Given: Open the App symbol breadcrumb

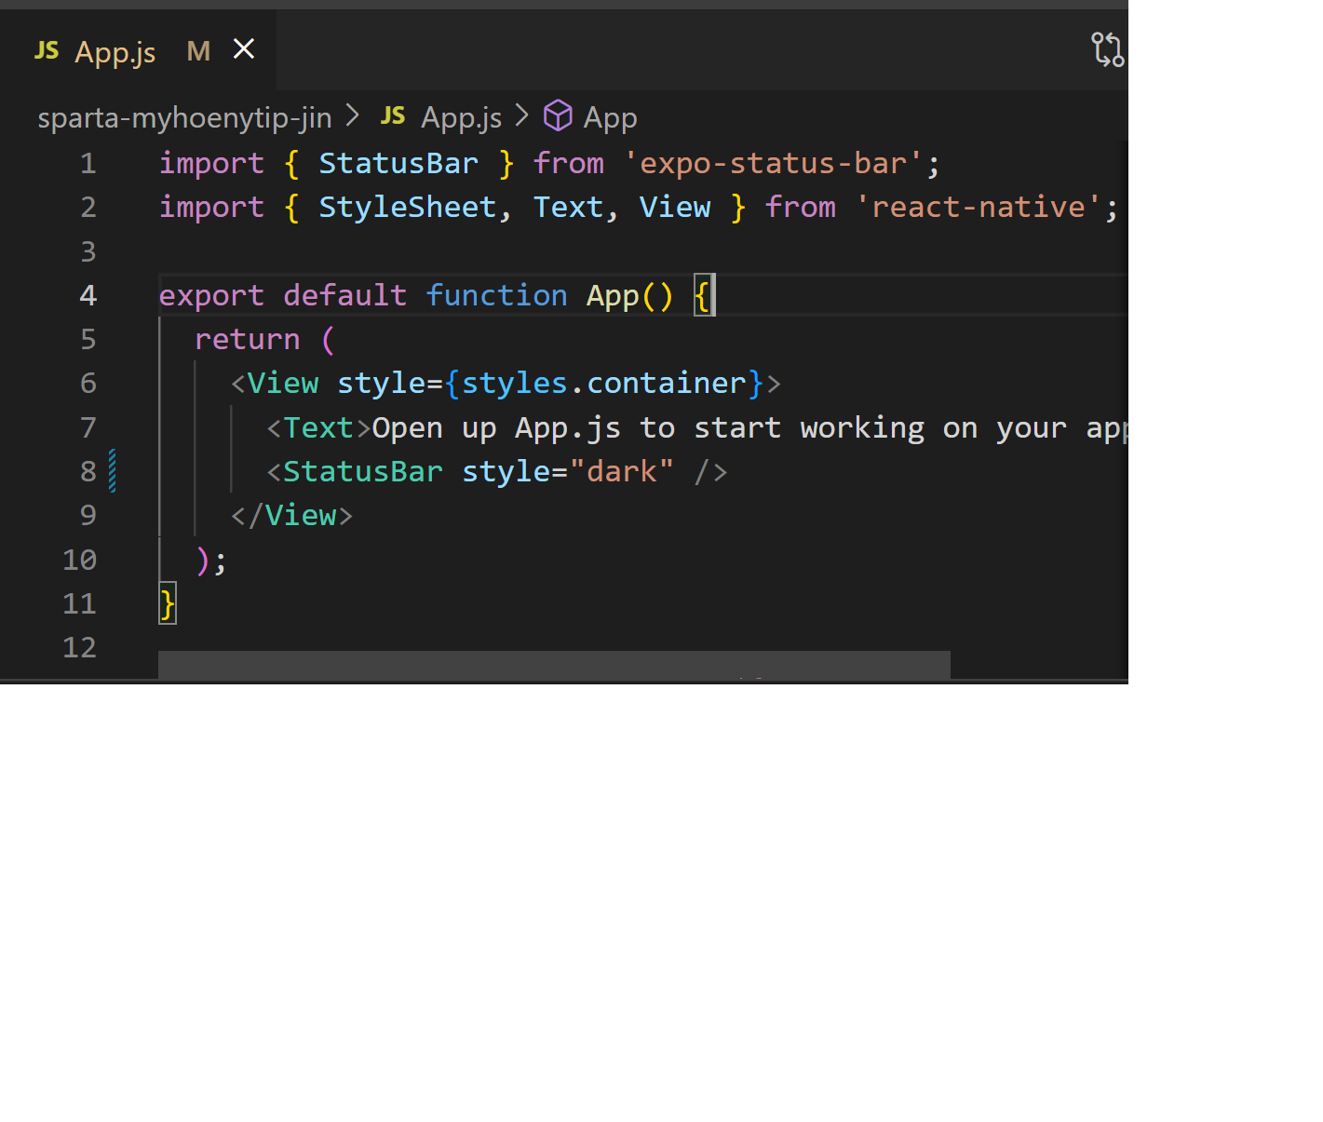Looking at the screenshot, I should tap(610, 117).
